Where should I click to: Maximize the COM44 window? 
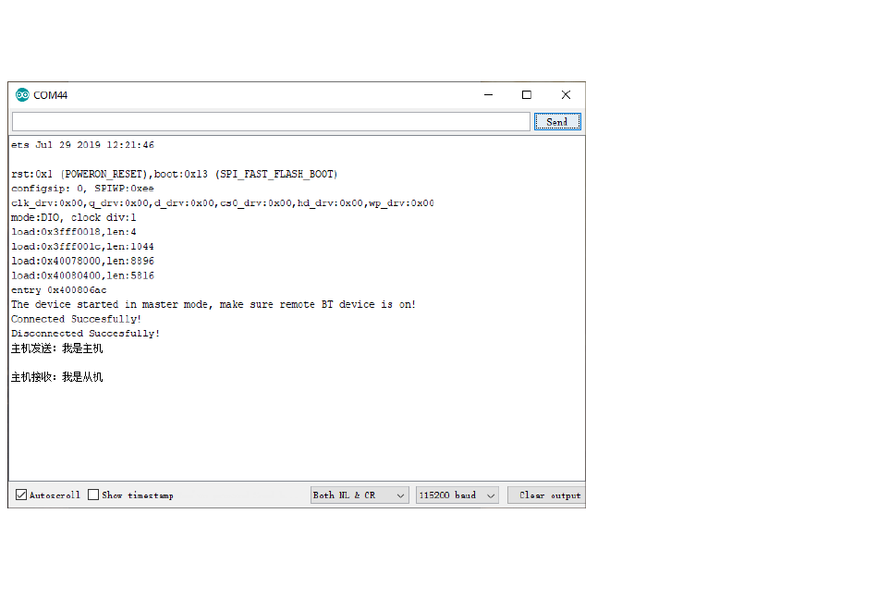pyautogui.click(x=527, y=95)
